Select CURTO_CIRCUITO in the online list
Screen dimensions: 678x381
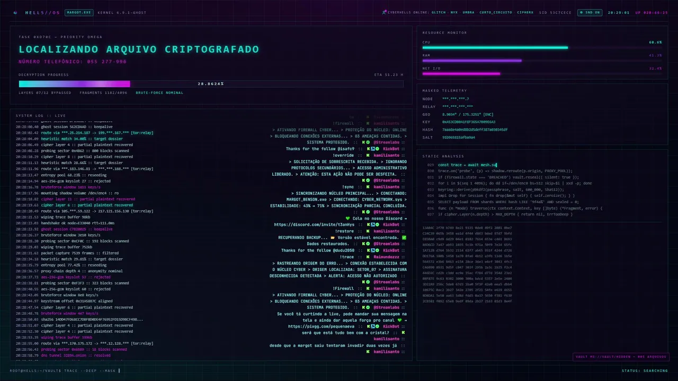click(x=495, y=12)
